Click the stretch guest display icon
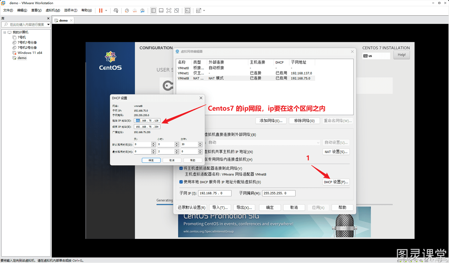This screenshot has height=263, width=449. 198,11
